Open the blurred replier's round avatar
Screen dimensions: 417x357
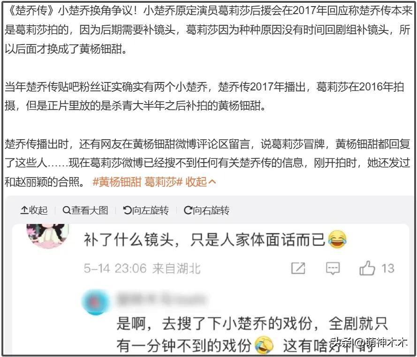pyautogui.click(x=96, y=303)
